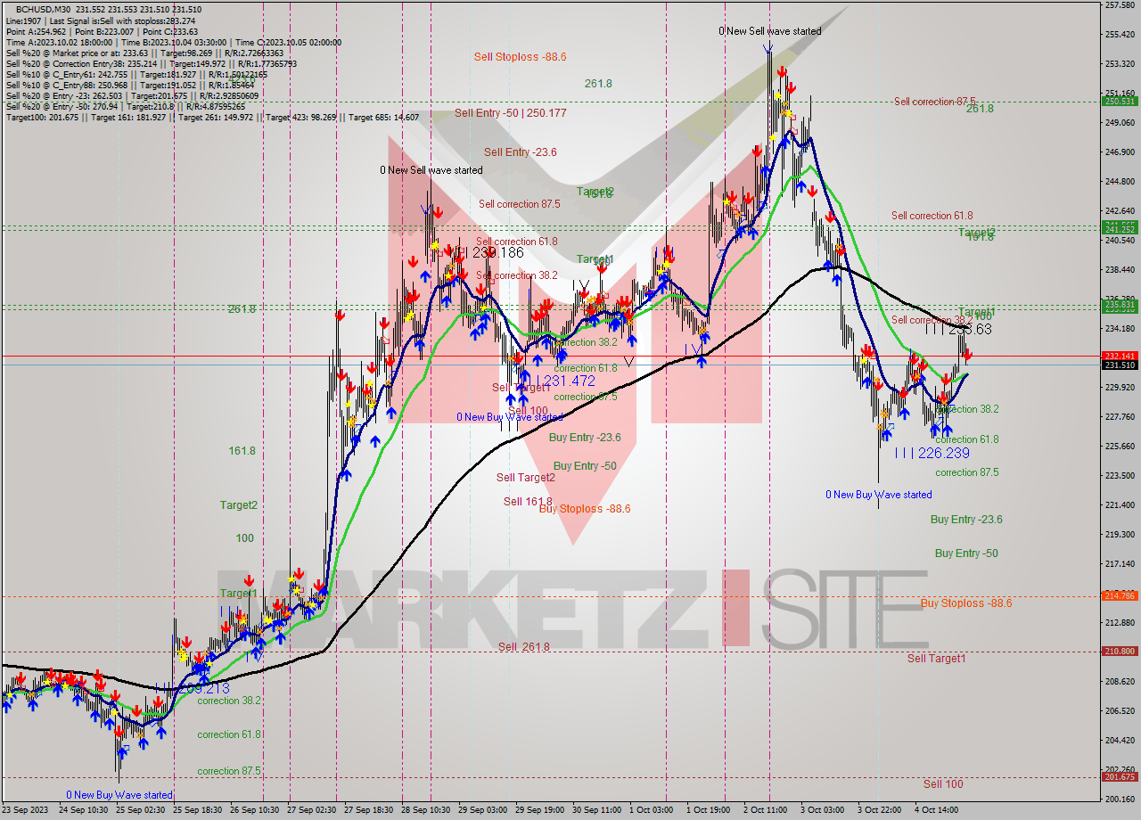1141x820 pixels.
Task: Click the '3 Oct 03:00' time axis label
Action: click(824, 810)
